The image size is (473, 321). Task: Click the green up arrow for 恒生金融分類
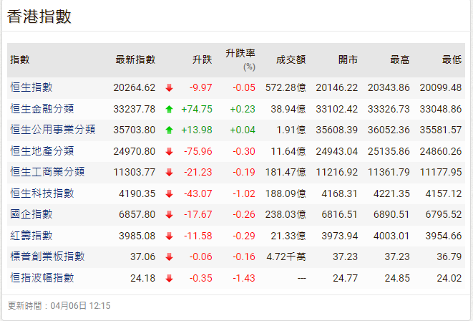(x=169, y=109)
